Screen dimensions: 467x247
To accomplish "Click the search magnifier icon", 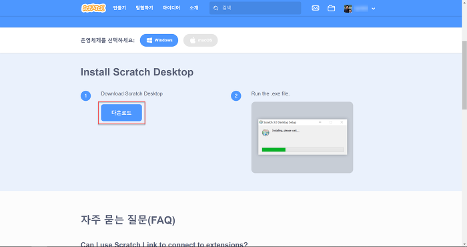I will (216, 8).
